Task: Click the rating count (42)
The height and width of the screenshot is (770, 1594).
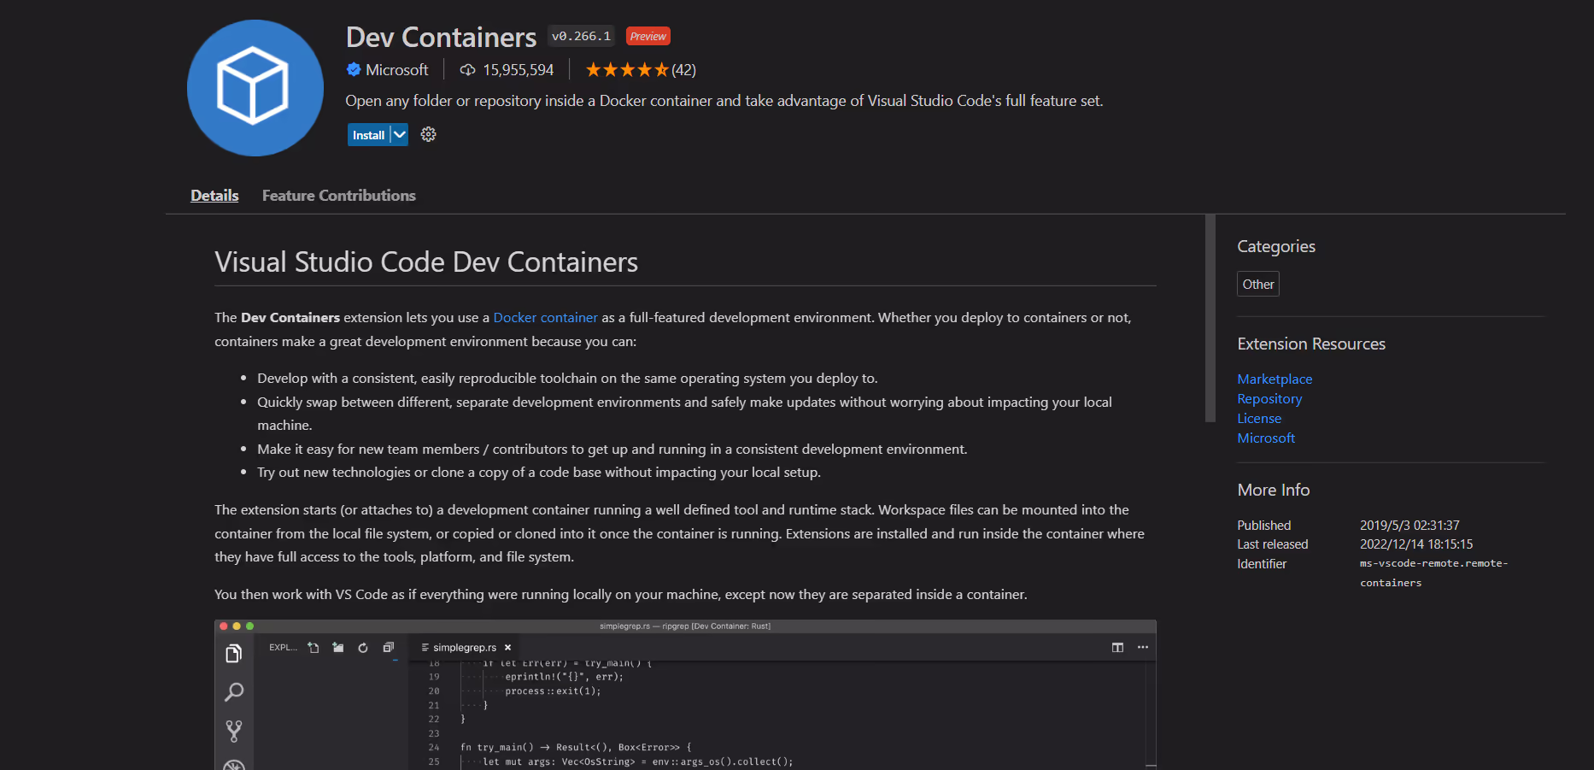Action: pos(683,70)
